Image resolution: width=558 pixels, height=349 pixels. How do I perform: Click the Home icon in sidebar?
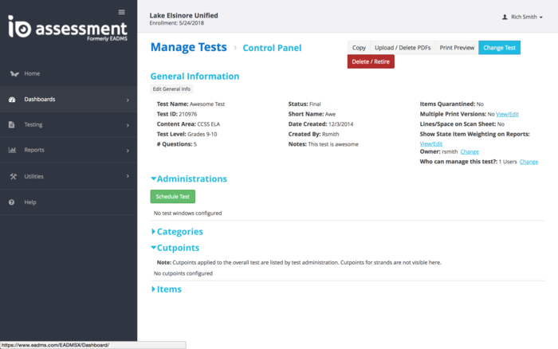pyautogui.click(x=13, y=73)
